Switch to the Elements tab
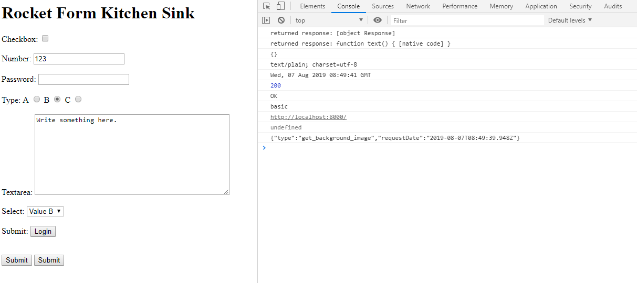This screenshot has width=637, height=283. click(x=312, y=6)
